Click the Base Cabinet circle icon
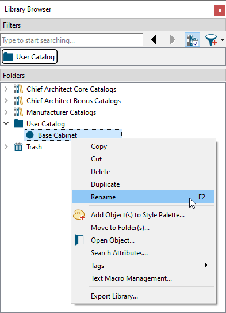The height and width of the screenshot is (313, 226). pyautogui.click(x=30, y=135)
